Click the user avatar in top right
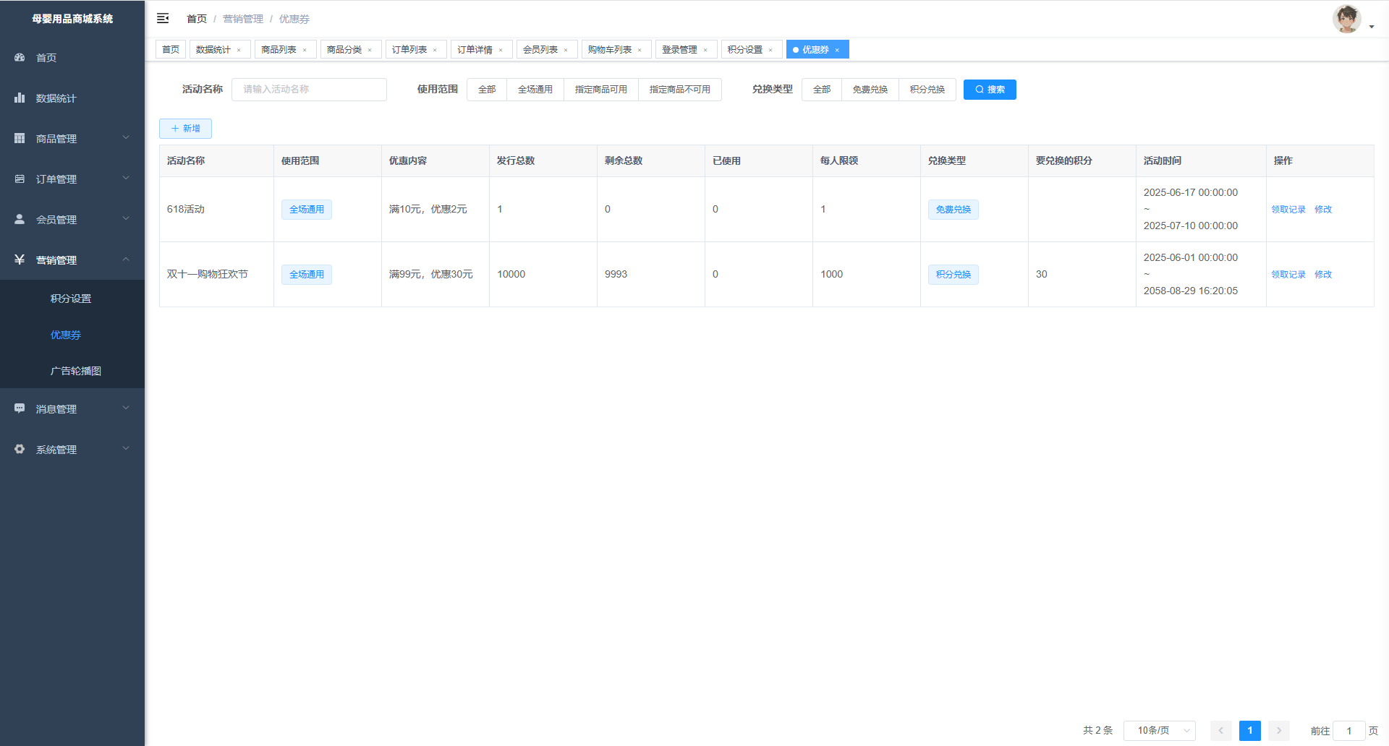The height and width of the screenshot is (746, 1389). (1346, 20)
